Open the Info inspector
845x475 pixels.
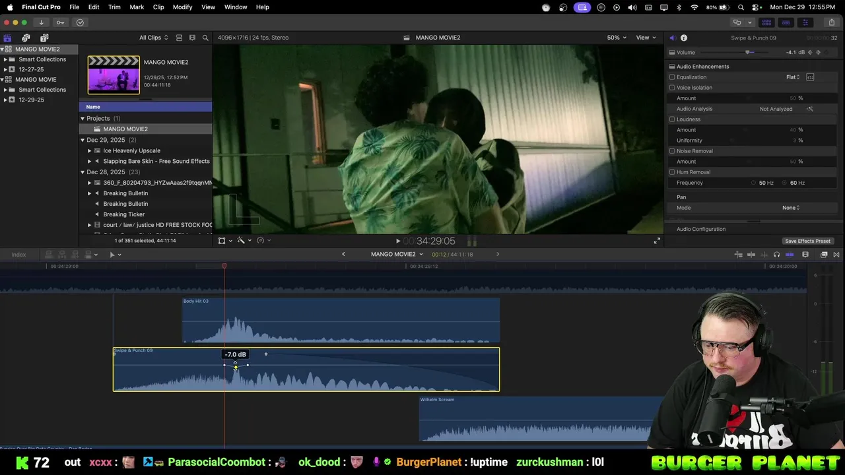tap(684, 38)
